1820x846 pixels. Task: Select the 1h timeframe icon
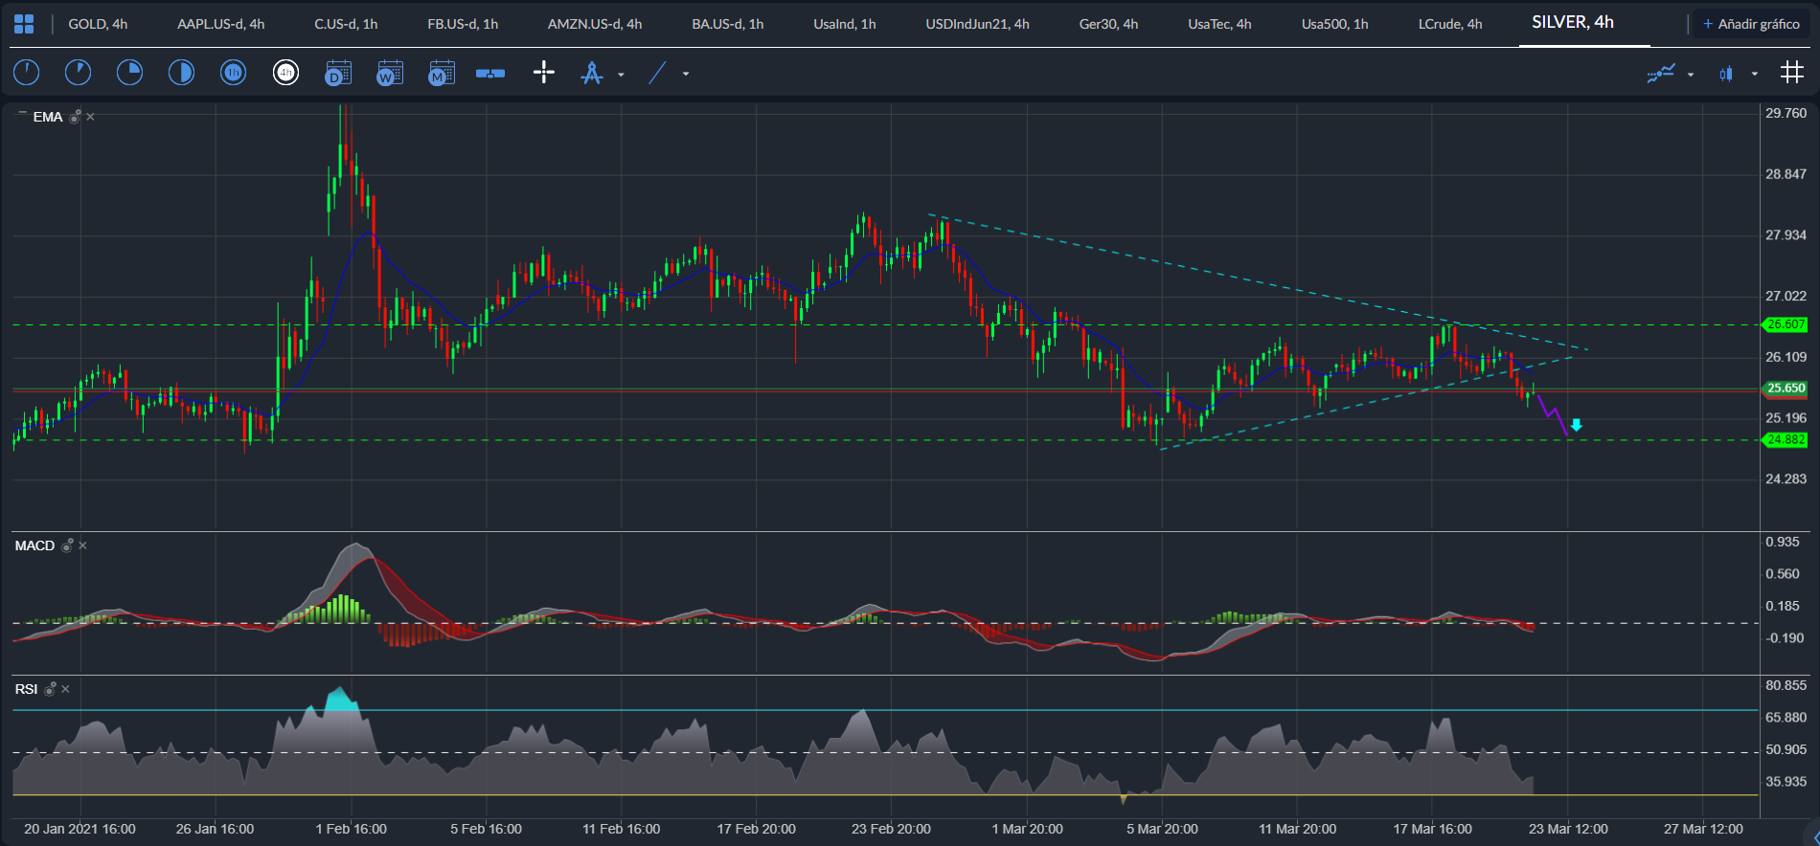tap(234, 73)
